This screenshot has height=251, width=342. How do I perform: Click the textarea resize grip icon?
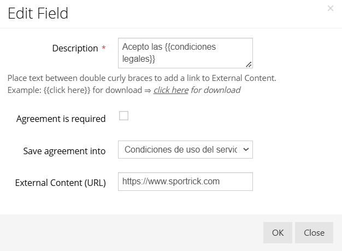point(249,65)
